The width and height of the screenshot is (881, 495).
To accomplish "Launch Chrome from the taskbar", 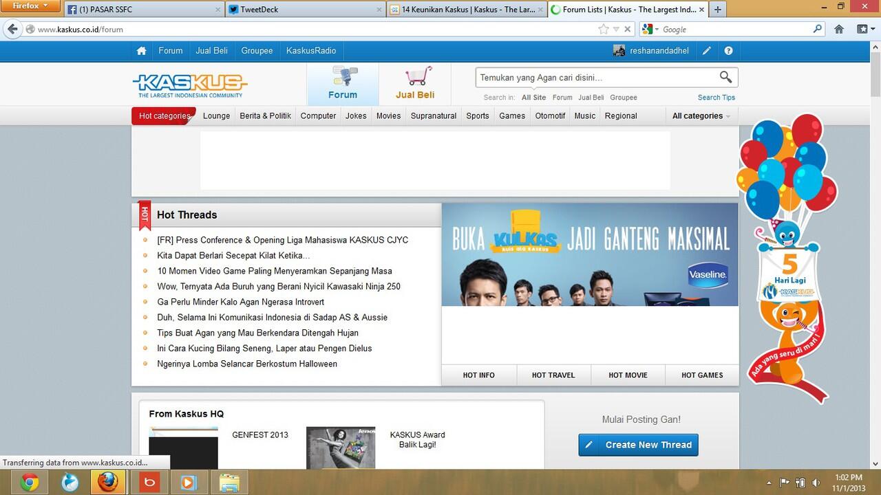I will click(30, 483).
